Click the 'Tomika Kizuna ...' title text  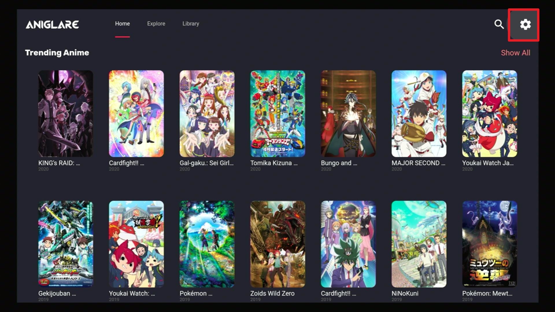[x=274, y=163]
